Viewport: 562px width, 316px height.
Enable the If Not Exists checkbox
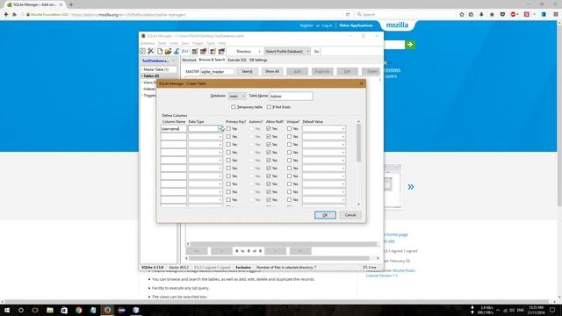pos(269,107)
